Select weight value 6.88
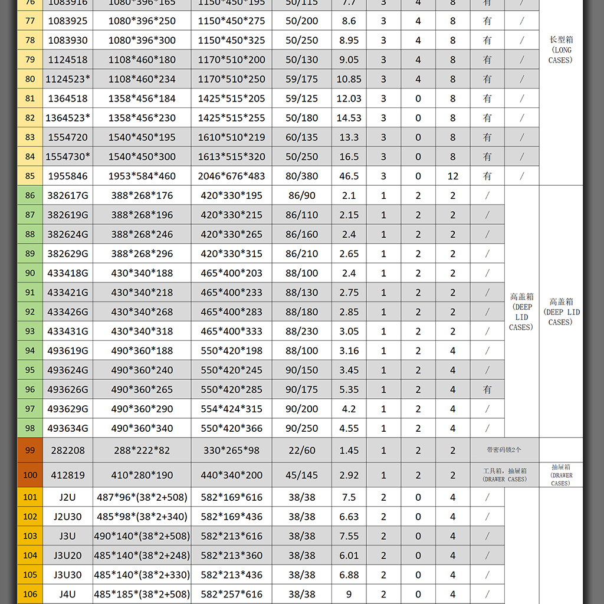604x604 pixels. point(349,575)
